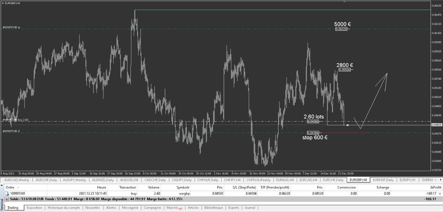Screen dimensions: 443x212
Task: Open the Historique du compte tab
Action: (x=64, y=208)
